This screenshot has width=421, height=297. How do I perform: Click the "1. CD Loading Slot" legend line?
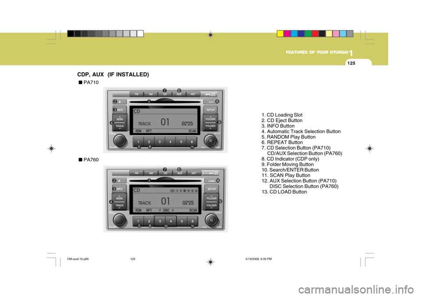pos(282,115)
